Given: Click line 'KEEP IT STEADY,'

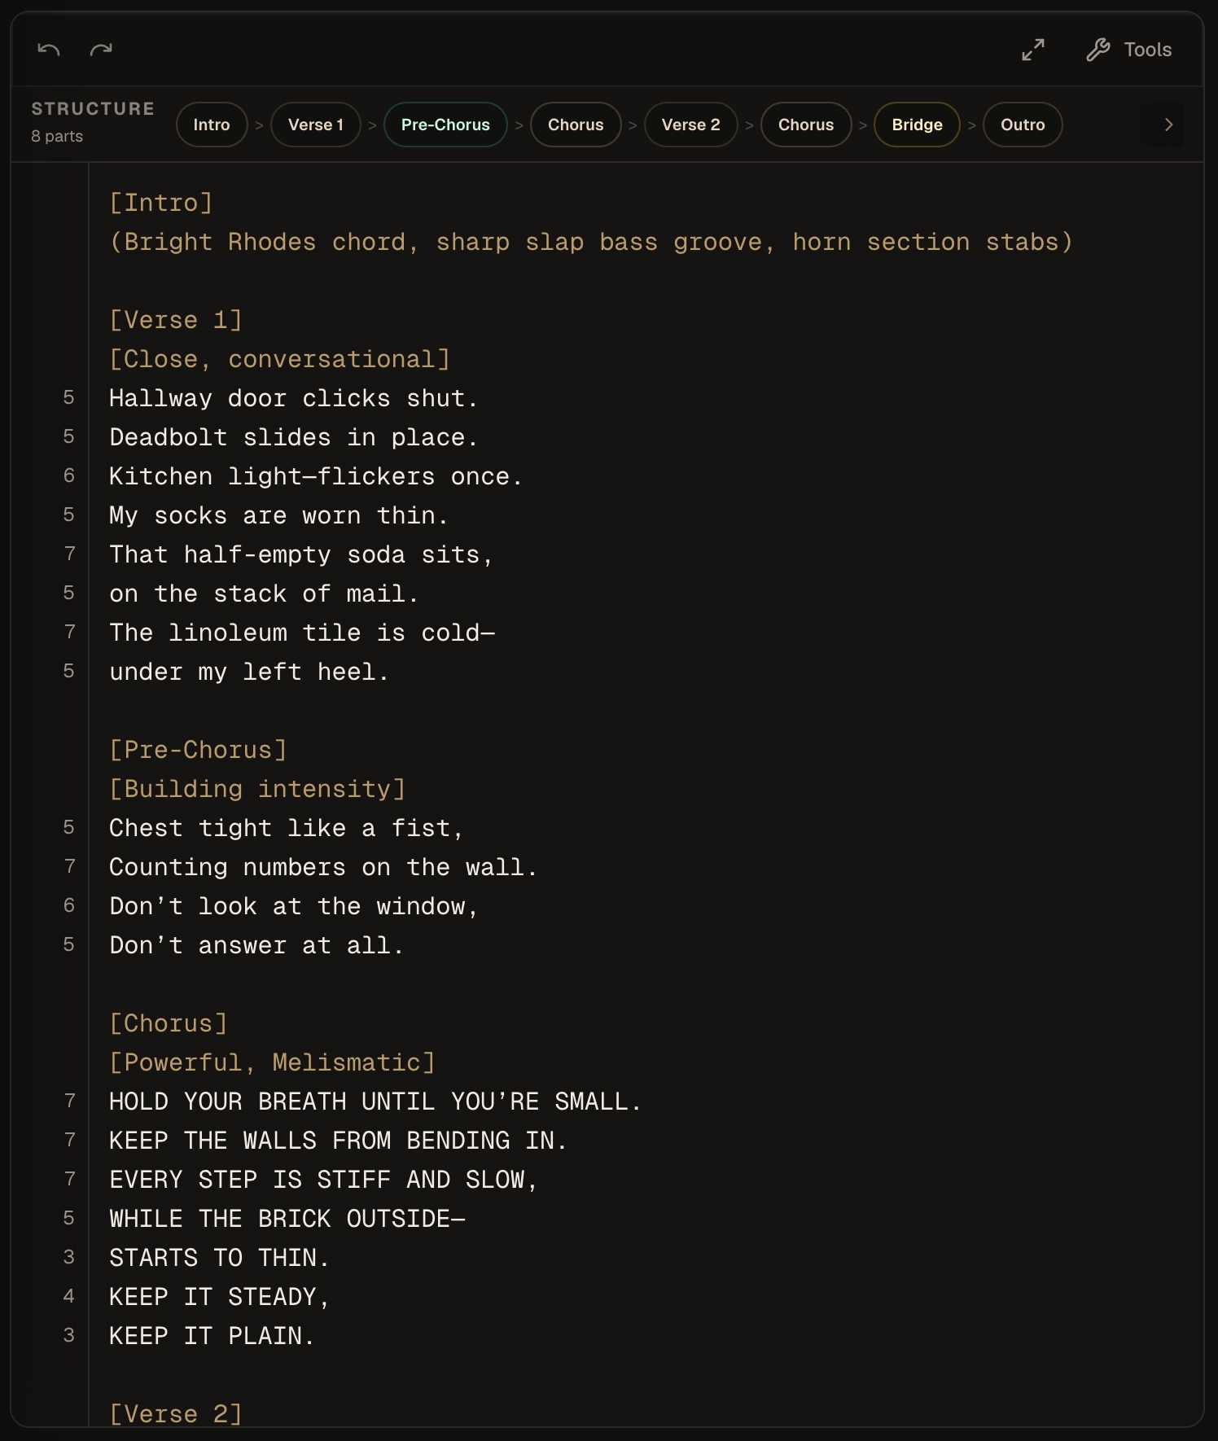Looking at the screenshot, I should click(x=220, y=1297).
